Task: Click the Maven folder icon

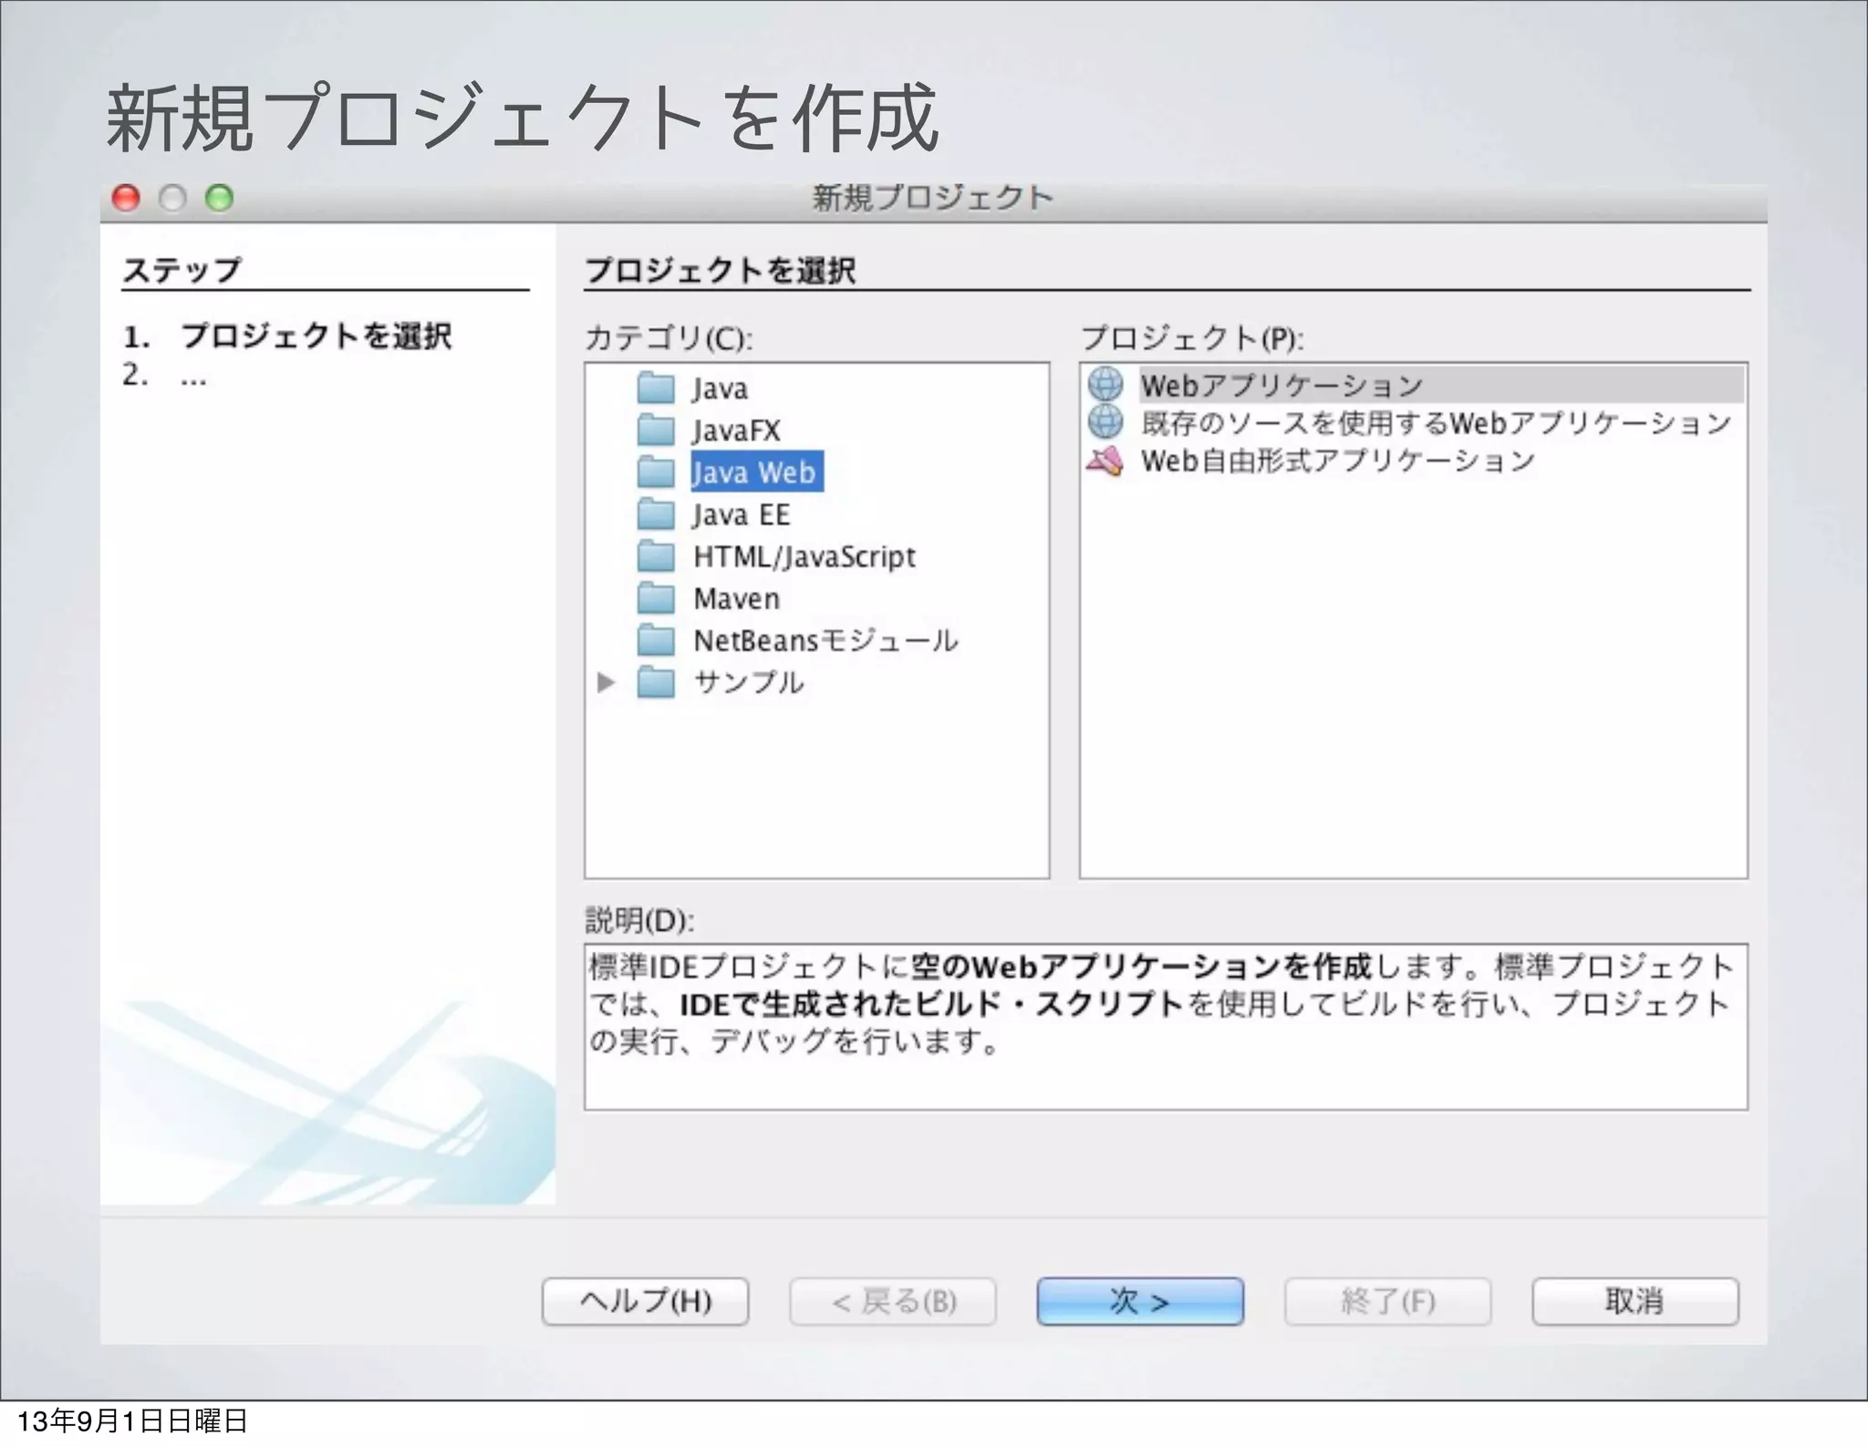Action: click(656, 598)
